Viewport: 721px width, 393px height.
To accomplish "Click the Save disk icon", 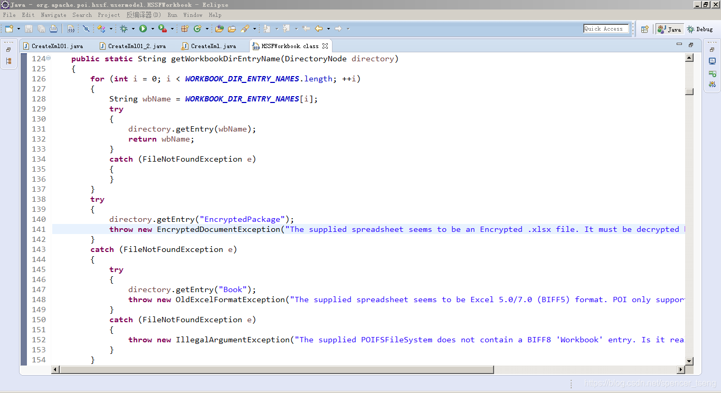I will (x=29, y=29).
